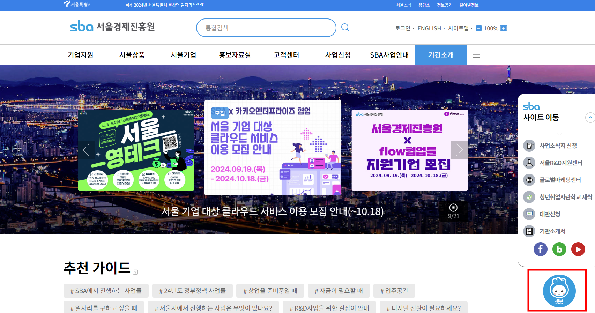
Task: Open the 카카오엔터프라이즈 cloud banner
Action: (x=273, y=148)
